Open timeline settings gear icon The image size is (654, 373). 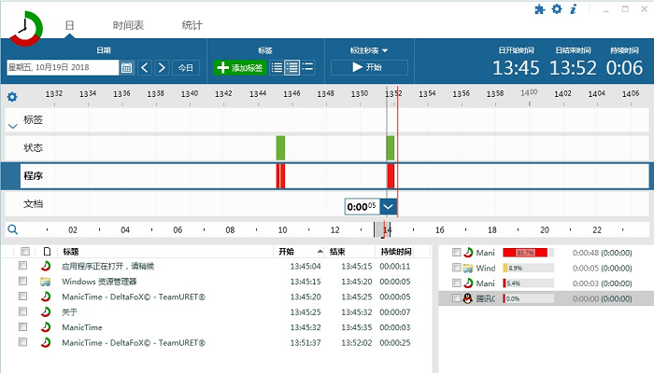(x=12, y=97)
